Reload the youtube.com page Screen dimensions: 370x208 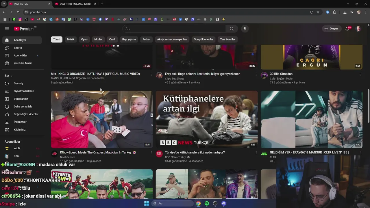pyautogui.click(x=18, y=12)
